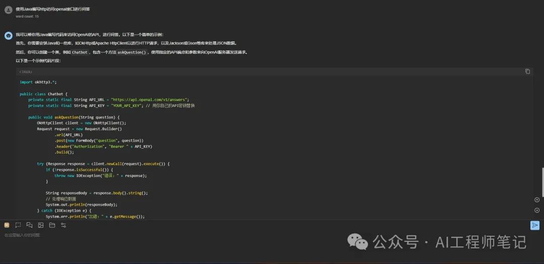The height and width of the screenshot is (264, 544).
Task: Jump to bottom with the down-arrow circle
Action: (x=537, y=210)
